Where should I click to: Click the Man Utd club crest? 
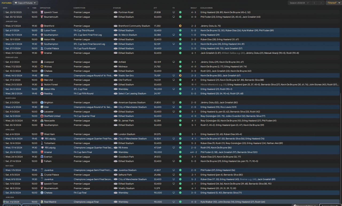(x=42, y=80)
